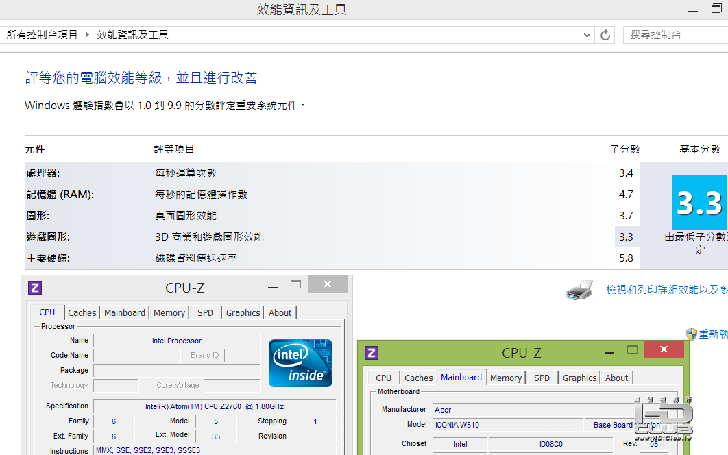Click the blue 3.3 base score tile
The image size is (728, 455).
click(x=700, y=202)
